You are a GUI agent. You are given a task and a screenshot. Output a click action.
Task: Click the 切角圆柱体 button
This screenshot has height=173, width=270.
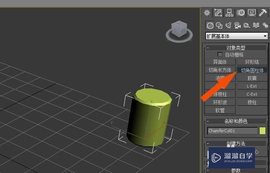252,70
